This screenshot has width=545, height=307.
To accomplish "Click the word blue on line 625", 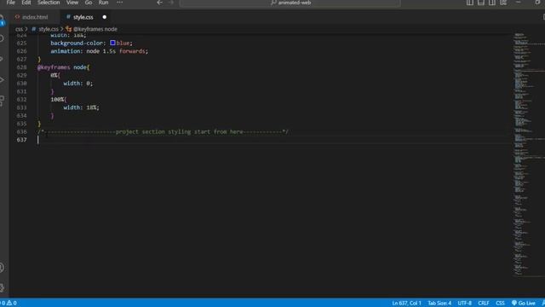I will [x=123, y=43].
